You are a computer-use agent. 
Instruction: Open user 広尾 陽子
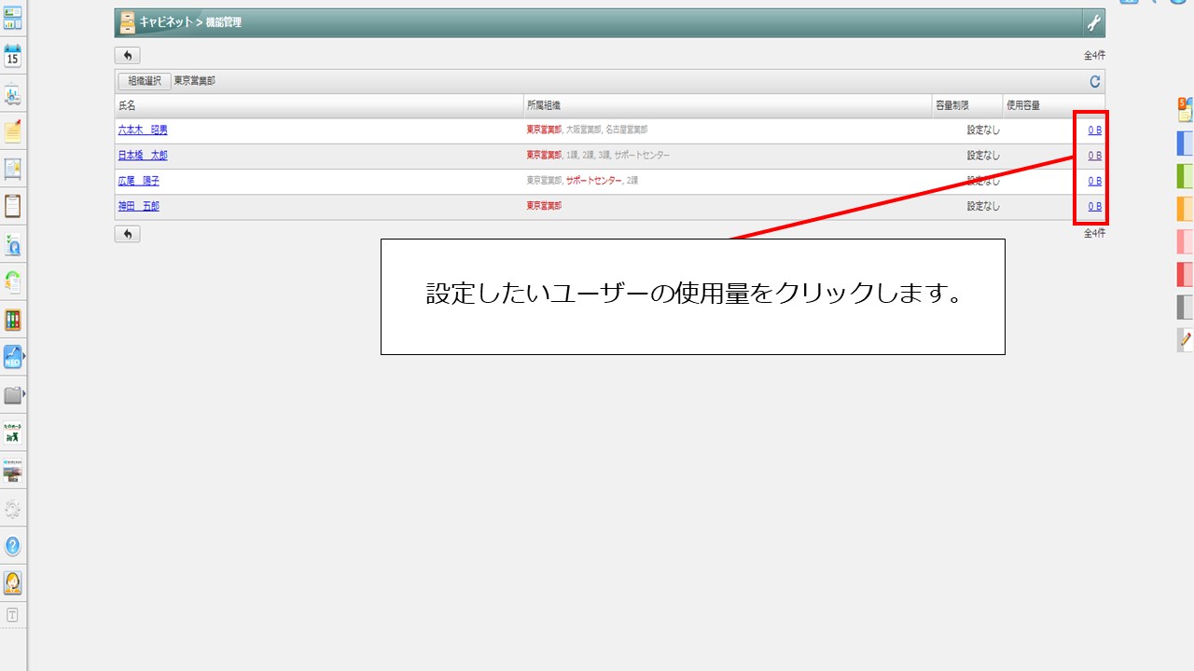[x=139, y=181]
